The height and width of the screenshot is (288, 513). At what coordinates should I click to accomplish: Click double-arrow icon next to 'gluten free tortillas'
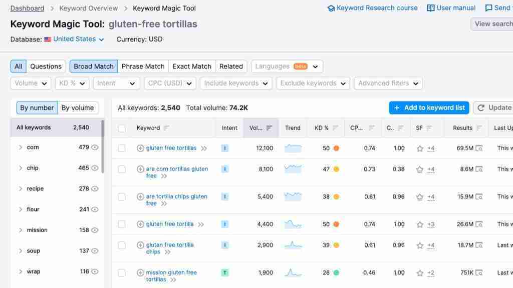tap(204, 148)
